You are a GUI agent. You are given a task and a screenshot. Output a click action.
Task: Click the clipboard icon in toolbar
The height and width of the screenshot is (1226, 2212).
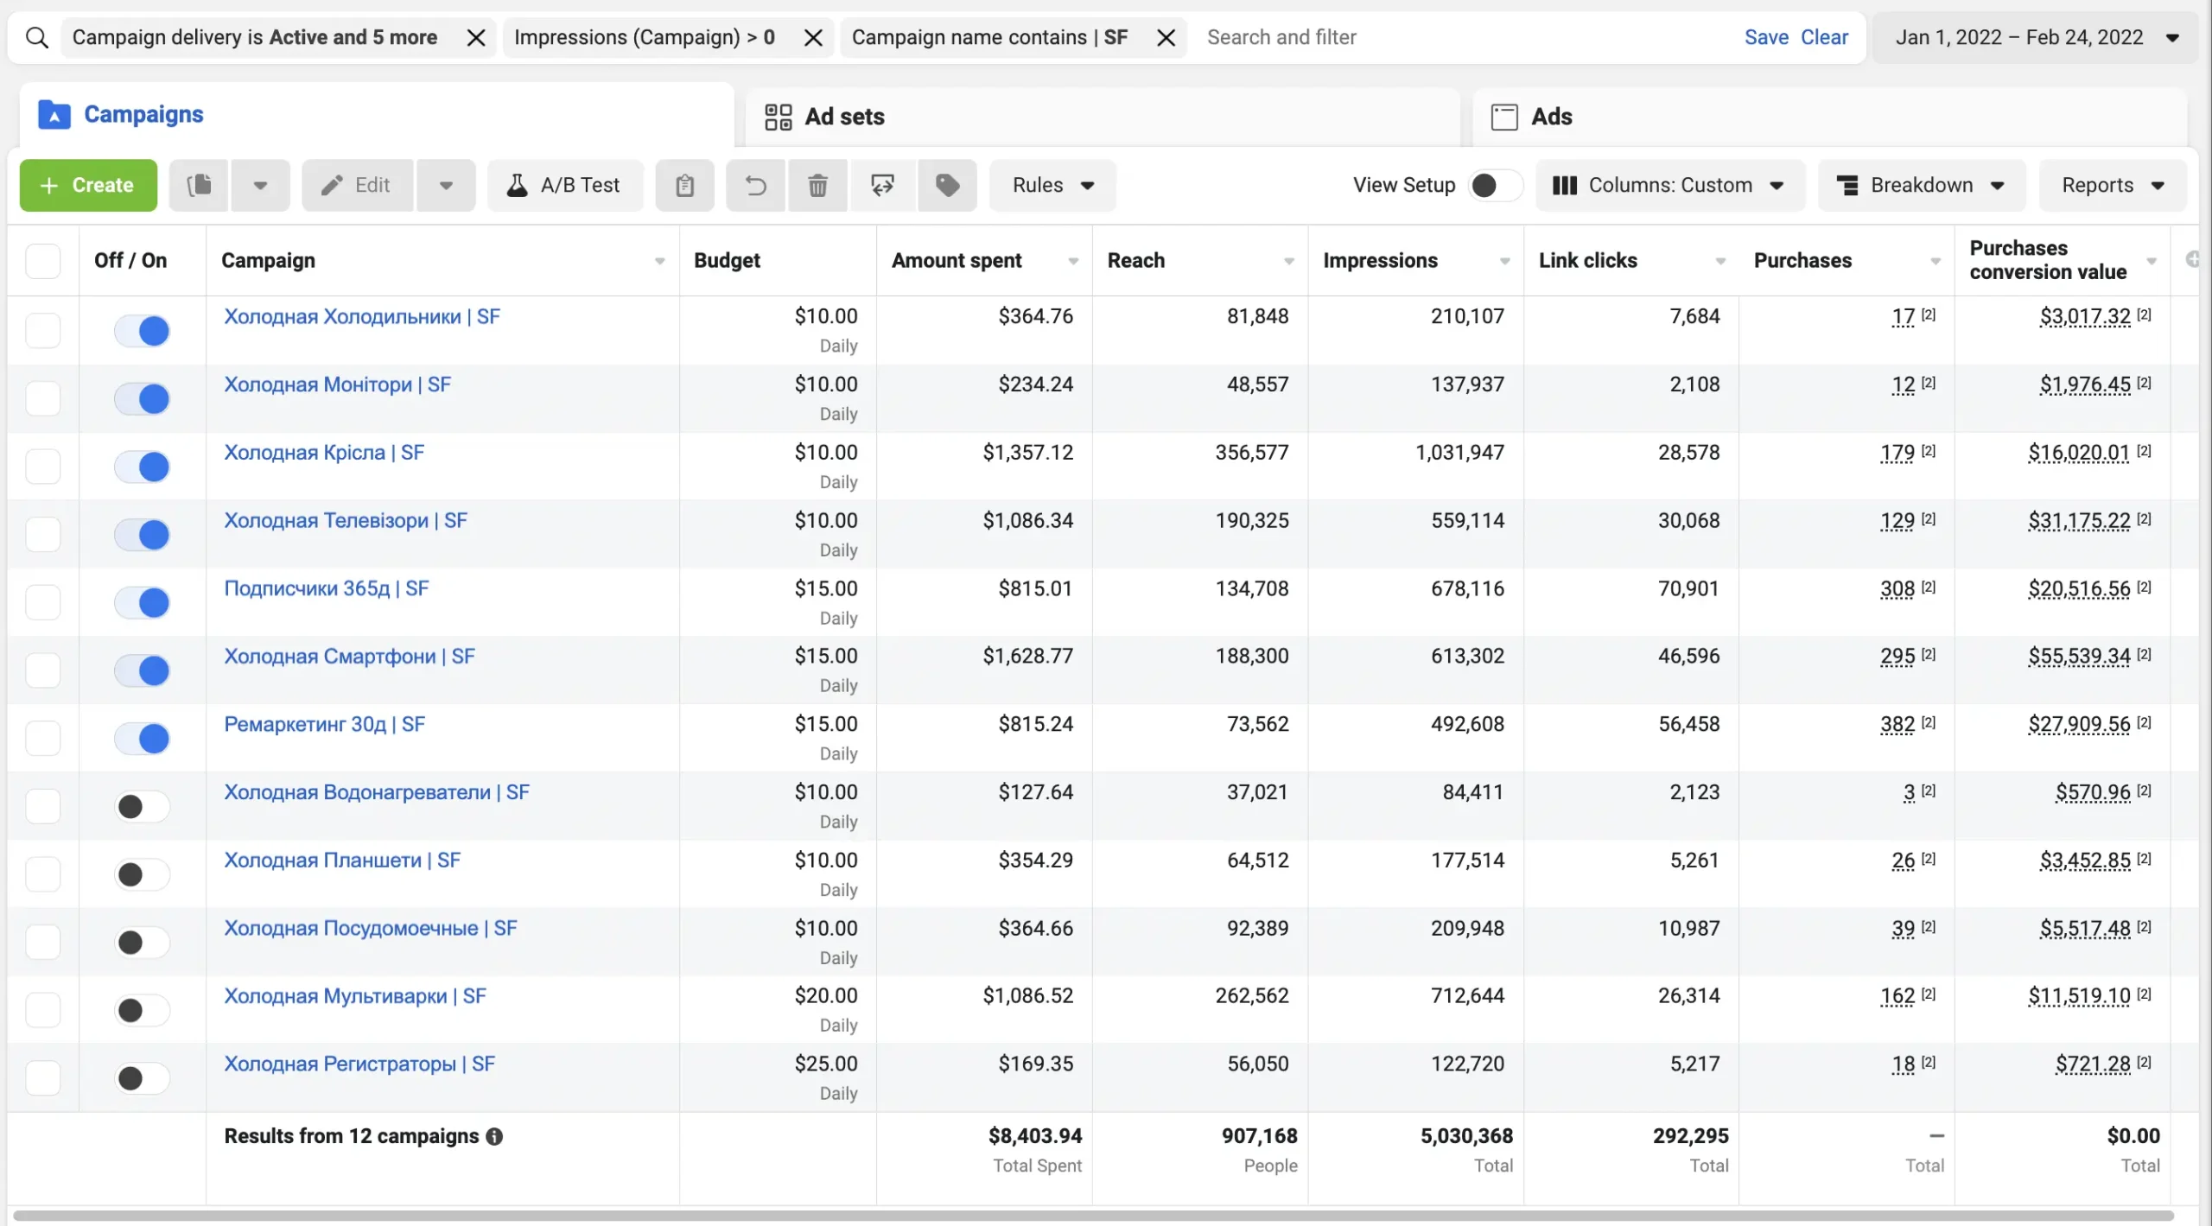pos(684,185)
